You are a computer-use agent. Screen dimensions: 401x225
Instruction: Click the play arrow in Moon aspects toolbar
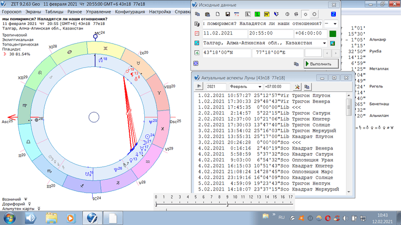199,87
